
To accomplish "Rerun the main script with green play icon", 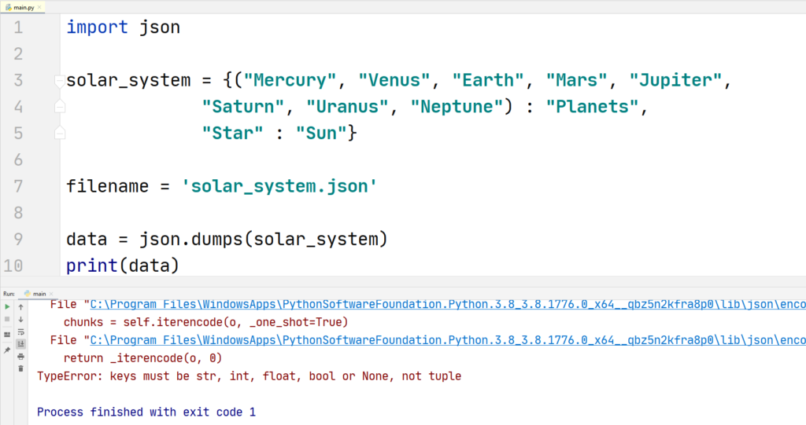I will (7, 307).
